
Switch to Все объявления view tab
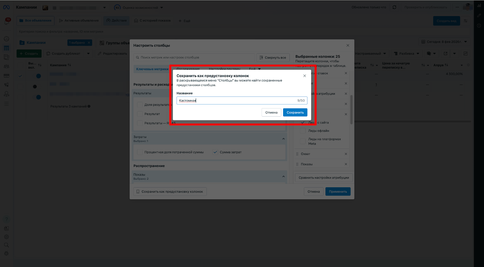(35, 21)
